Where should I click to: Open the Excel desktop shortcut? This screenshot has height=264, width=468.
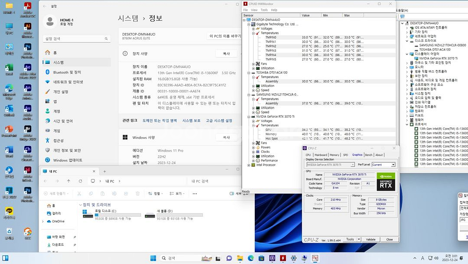pos(9,69)
